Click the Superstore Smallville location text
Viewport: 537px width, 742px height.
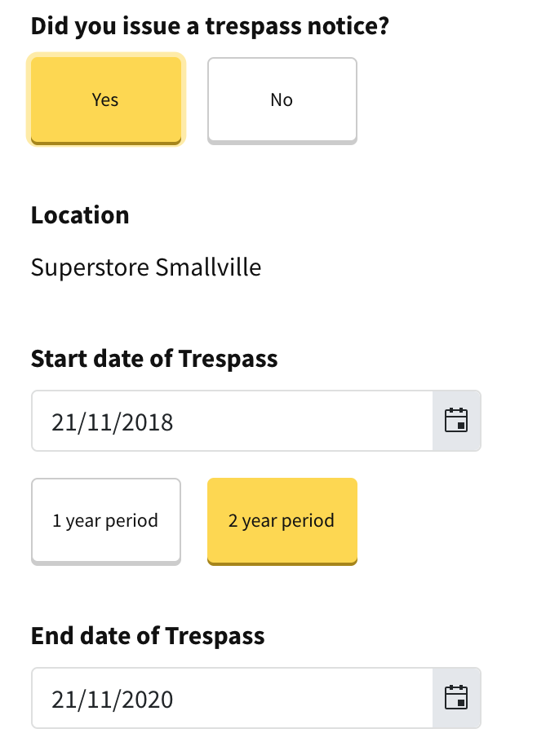pos(146,267)
